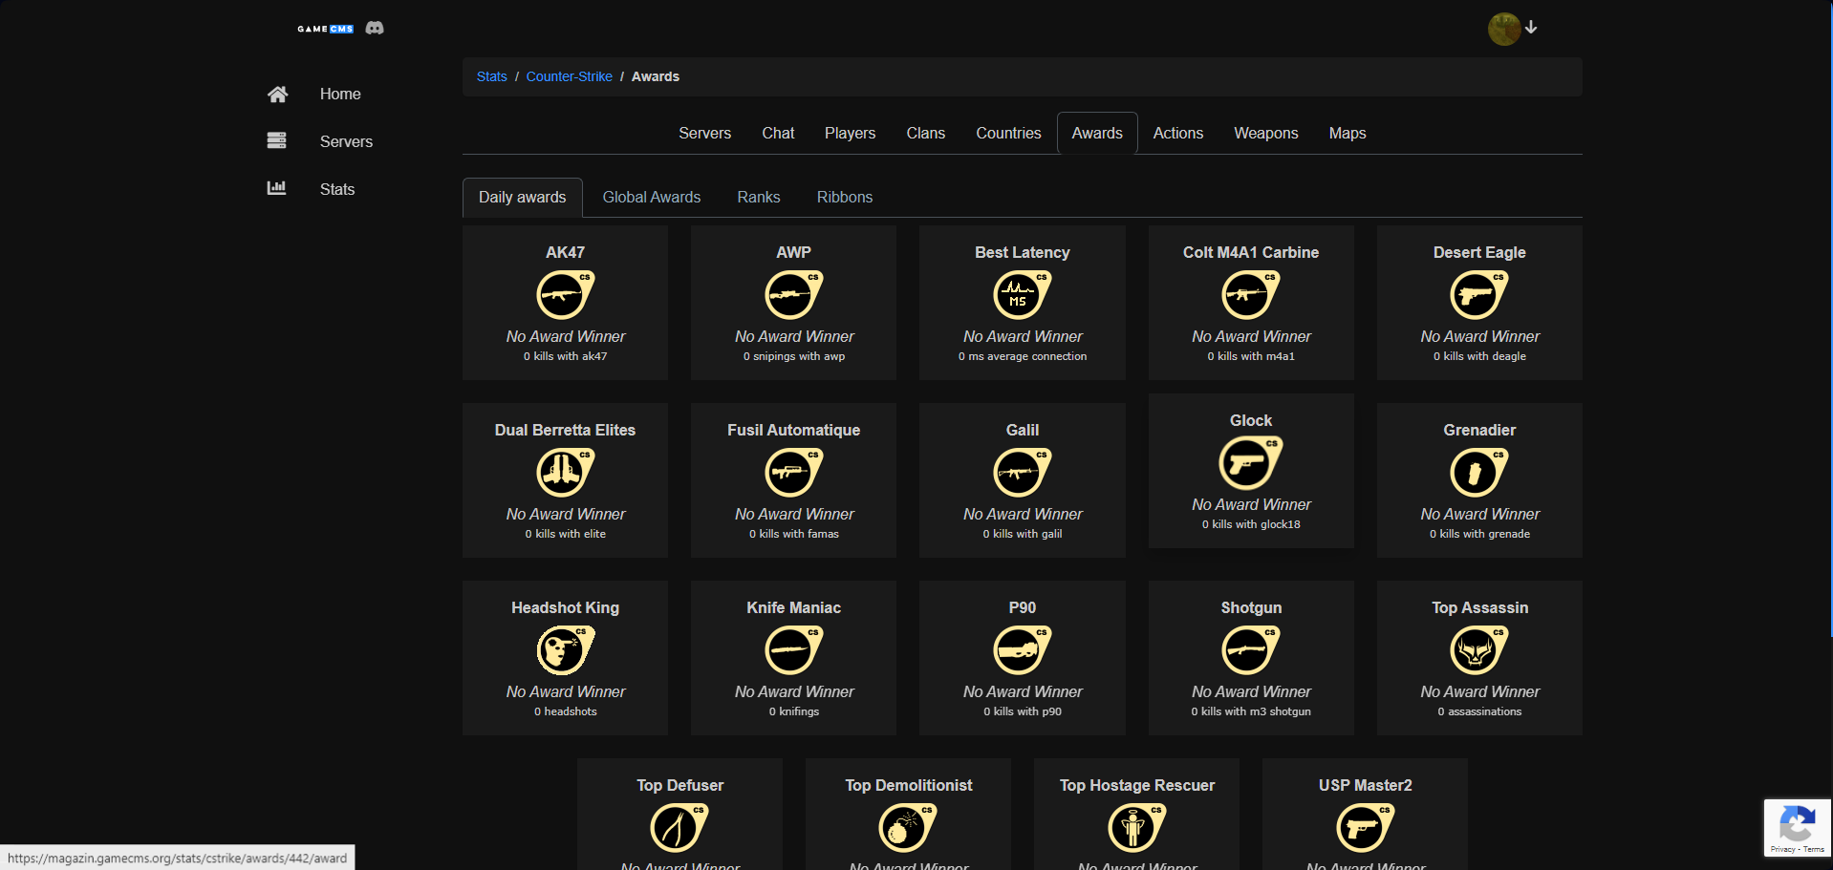Switch to the Players tab

point(850,133)
